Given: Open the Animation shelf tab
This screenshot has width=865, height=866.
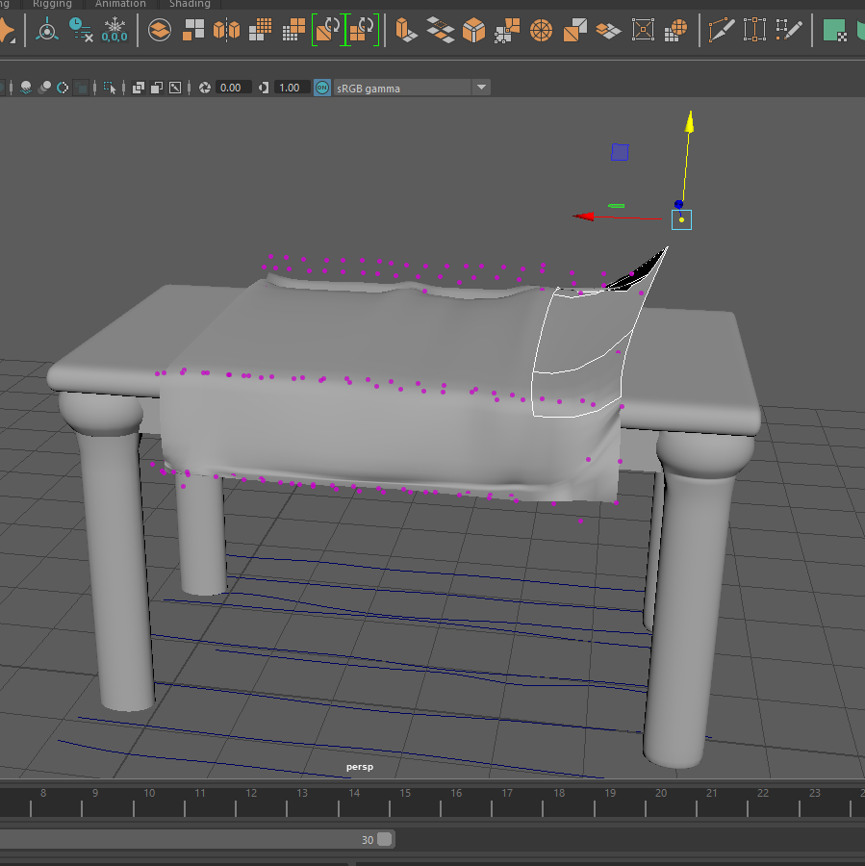Looking at the screenshot, I should tap(120, 4).
